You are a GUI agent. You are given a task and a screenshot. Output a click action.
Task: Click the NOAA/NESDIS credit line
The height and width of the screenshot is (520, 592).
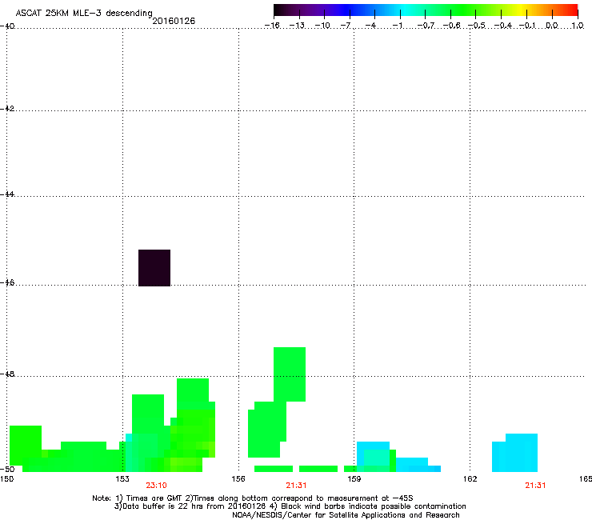[346, 515]
